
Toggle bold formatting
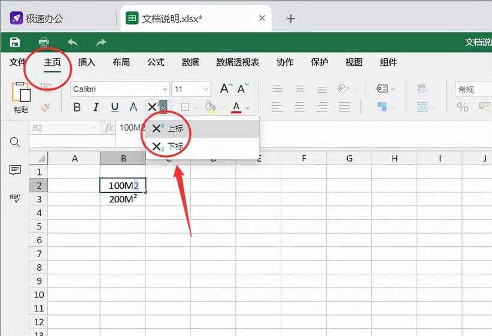pos(77,107)
